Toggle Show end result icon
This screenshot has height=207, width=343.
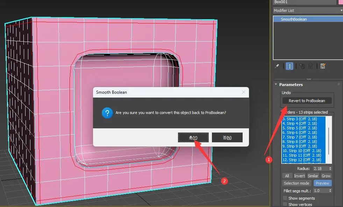tap(290, 66)
